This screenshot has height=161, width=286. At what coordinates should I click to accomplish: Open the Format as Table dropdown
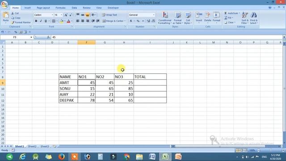point(178,18)
